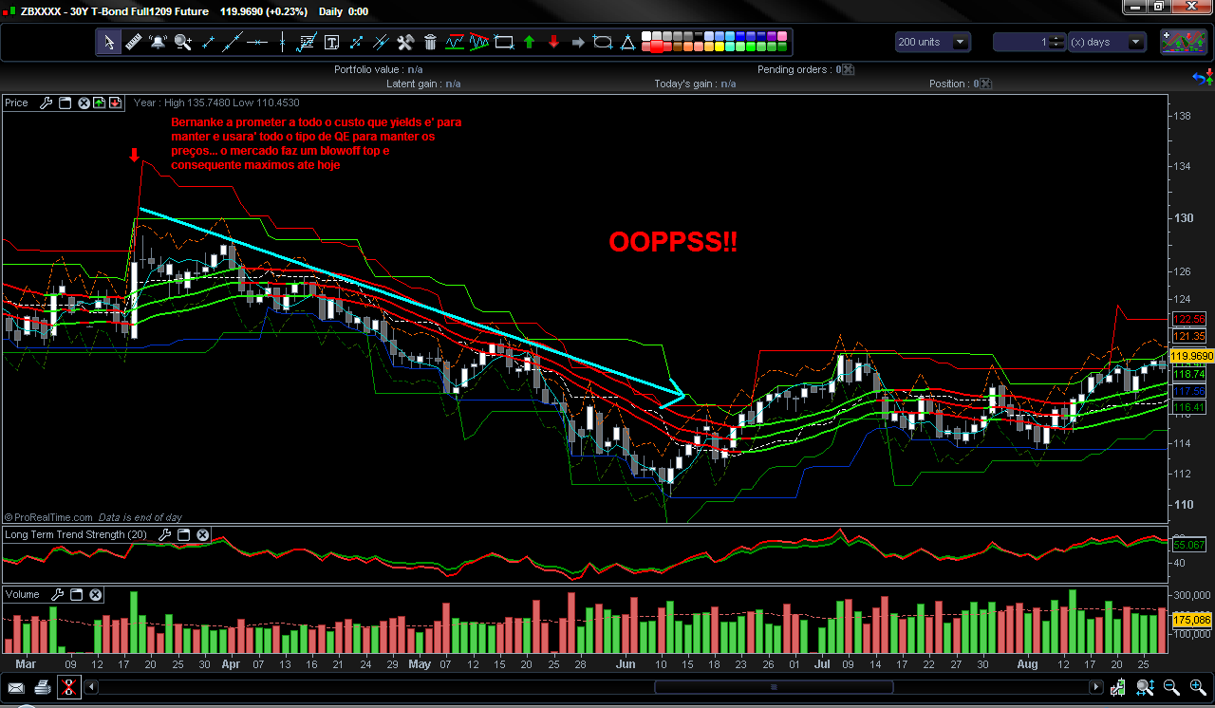Screen dimensions: 1215x708
Task: Pick the white color swatch
Action: tap(648, 36)
